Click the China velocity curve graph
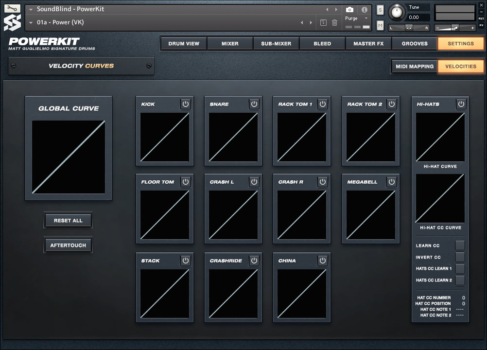This screenshot has width=487, height=350. tap(302, 294)
